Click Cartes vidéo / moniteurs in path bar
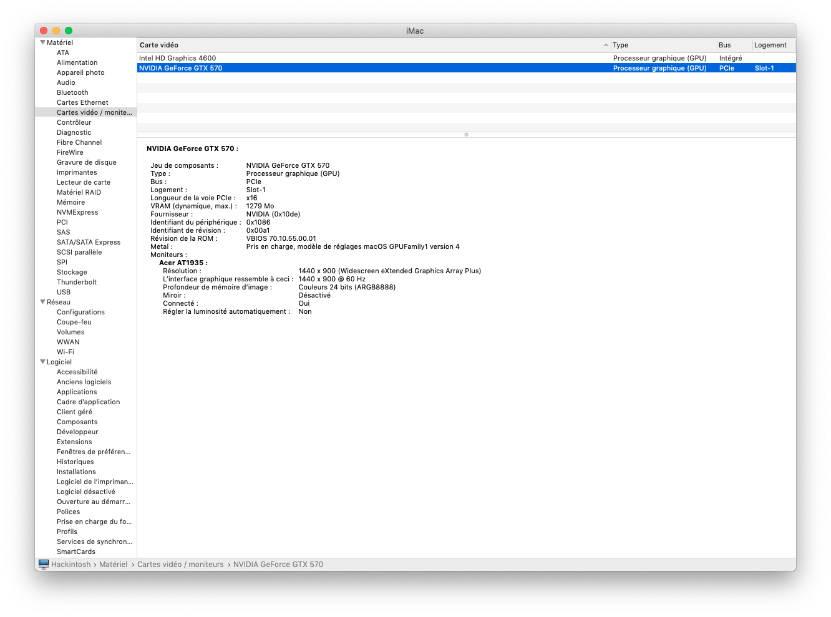Image resolution: width=831 pixels, height=617 pixels. coord(180,564)
